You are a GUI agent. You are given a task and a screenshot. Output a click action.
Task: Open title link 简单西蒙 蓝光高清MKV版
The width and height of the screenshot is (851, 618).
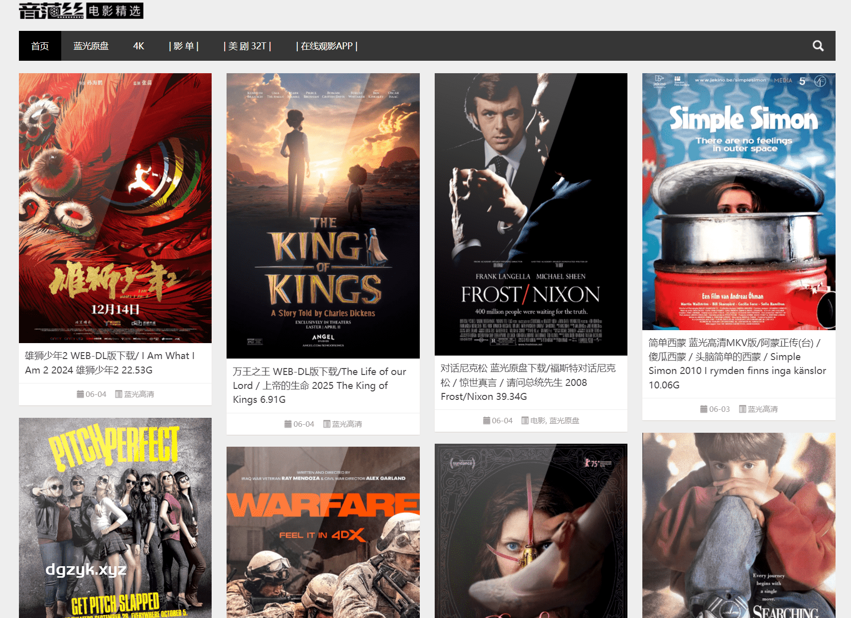click(x=737, y=364)
